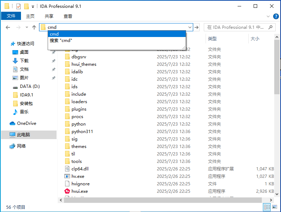Image resolution: width=281 pixels, height=212 pixels.
Task: Click the horizontal scrollbar right arrow
Action: pyautogui.click(x=271, y=200)
